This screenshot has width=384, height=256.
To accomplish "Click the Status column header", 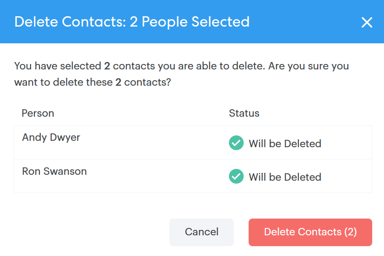I will [244, 113].
